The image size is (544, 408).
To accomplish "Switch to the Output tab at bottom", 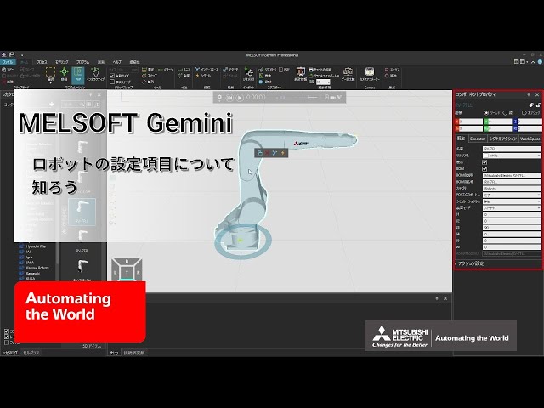I will [x=114, y=353].
